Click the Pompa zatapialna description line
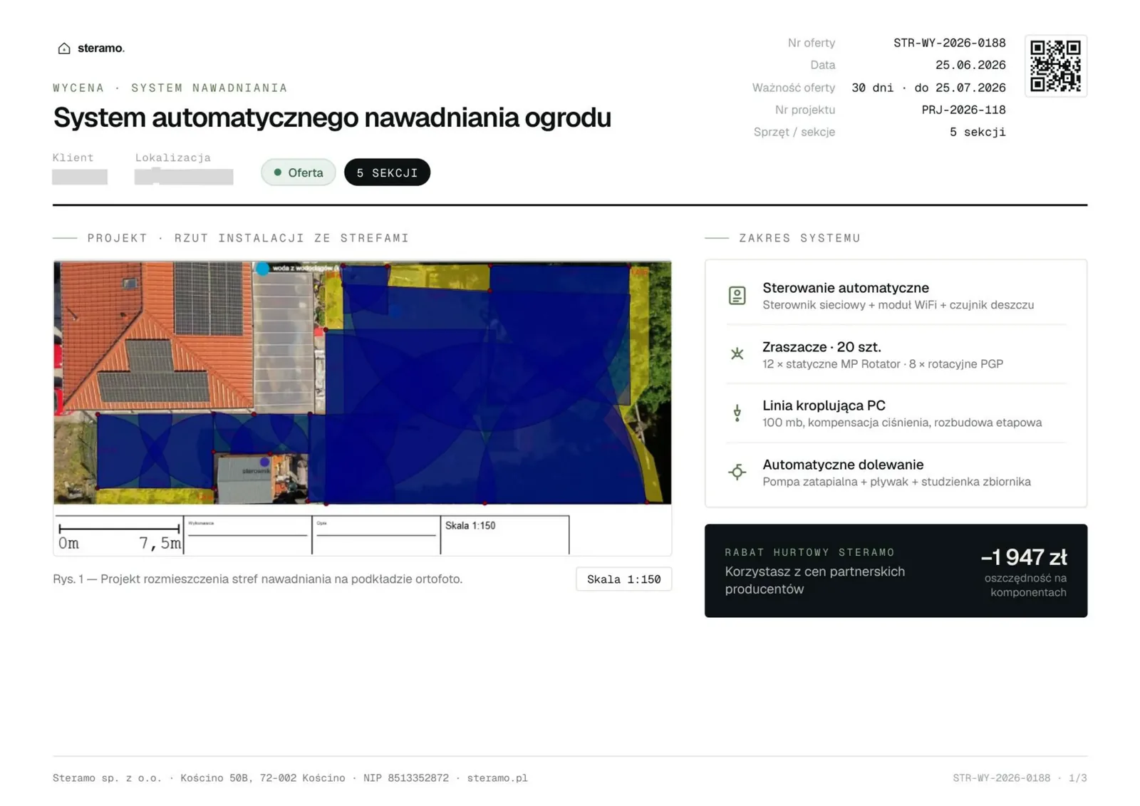Screen dimensions: 1140x806 coord(896,482)
